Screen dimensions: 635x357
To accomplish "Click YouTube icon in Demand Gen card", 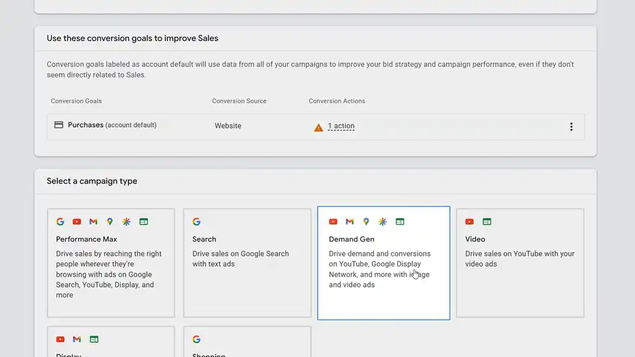I will pyautogui.click(x=333, y=221).
